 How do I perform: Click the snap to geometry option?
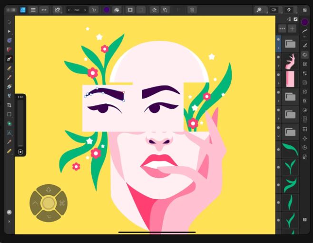tap(165, 10)
